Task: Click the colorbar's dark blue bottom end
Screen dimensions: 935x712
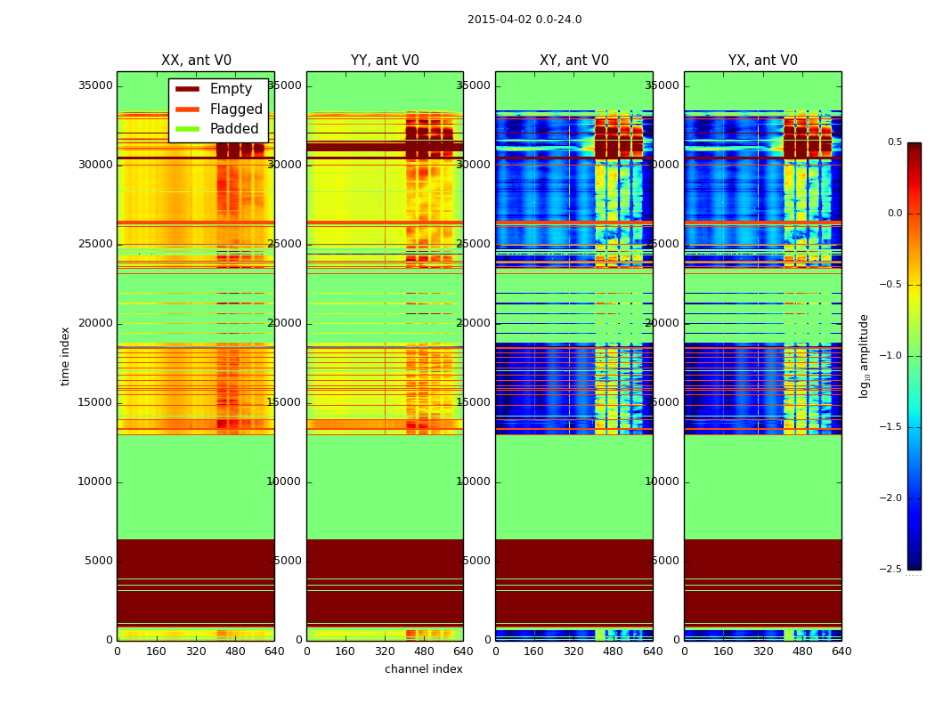Action: pyautogui.click(x=914, y=562)
